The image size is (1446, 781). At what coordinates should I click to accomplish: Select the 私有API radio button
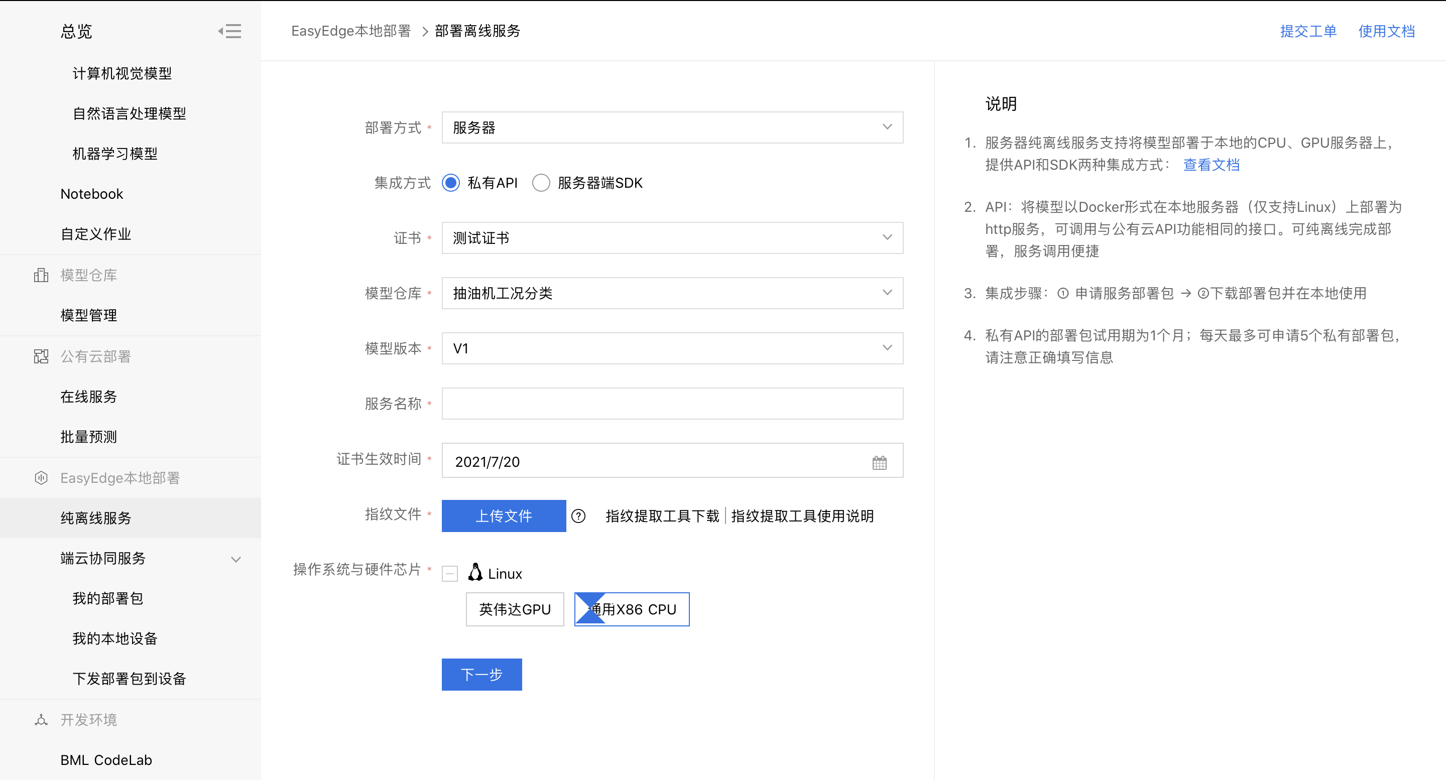[x=451, y=183]
